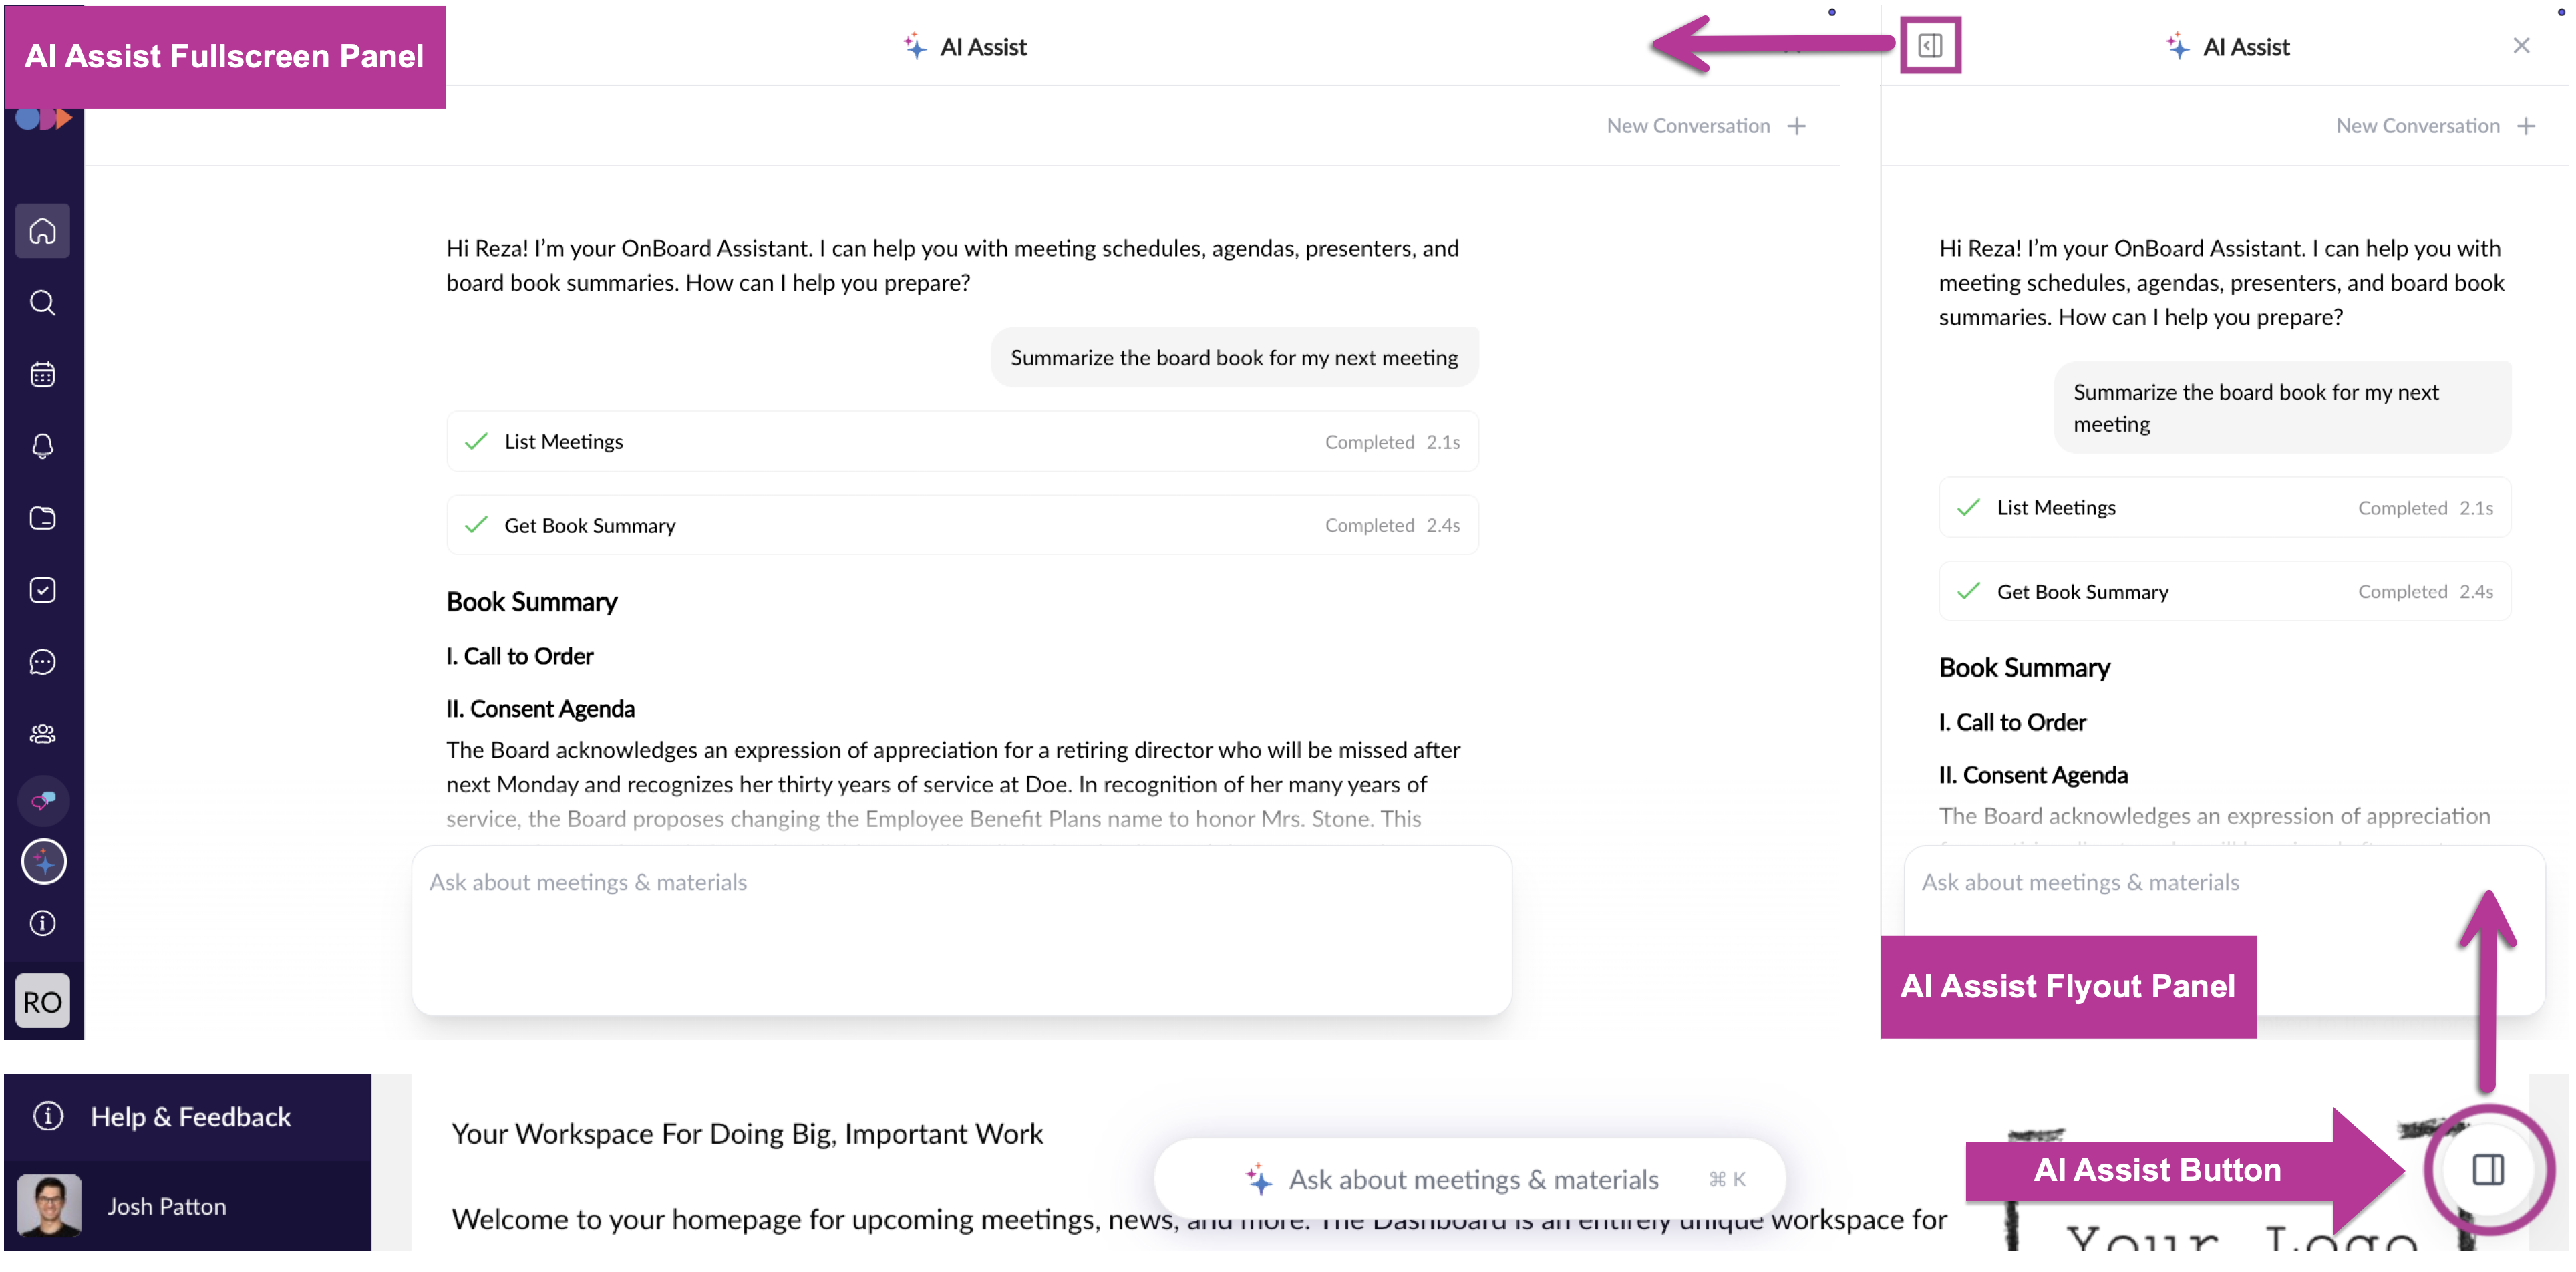Click the bottom Ask about meetings & materials bar

(1470, 1180)
